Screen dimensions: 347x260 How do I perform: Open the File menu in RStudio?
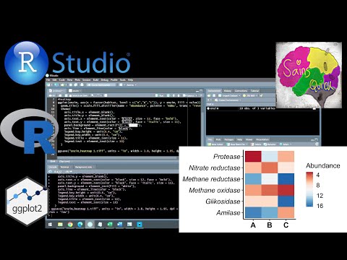[48, 80]
